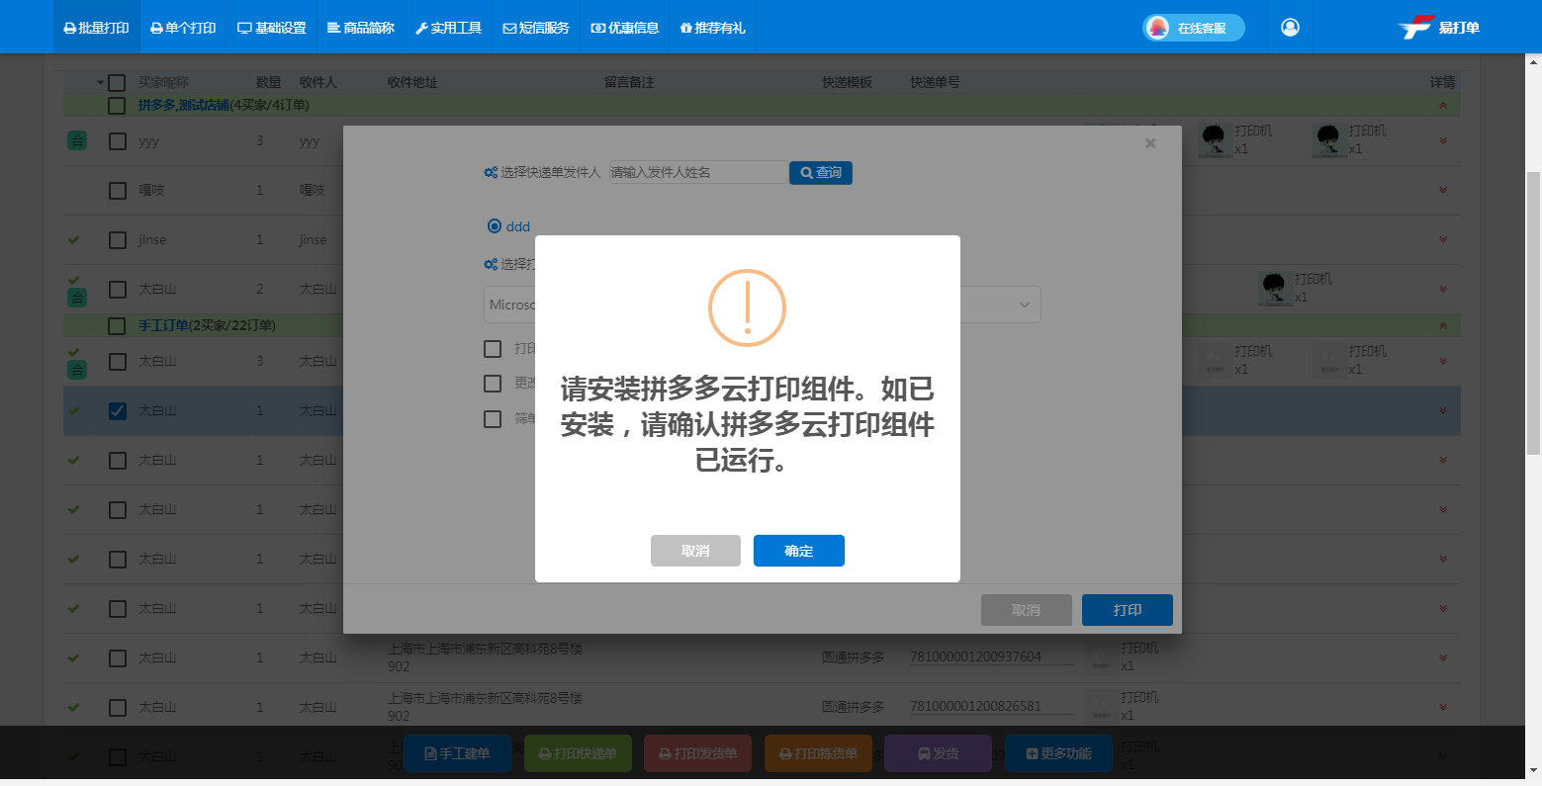This screenshot has height=786, width=1542.
Task: Expand details for tracking 781000001200826581 row
Action: (x=1443, y=708)
